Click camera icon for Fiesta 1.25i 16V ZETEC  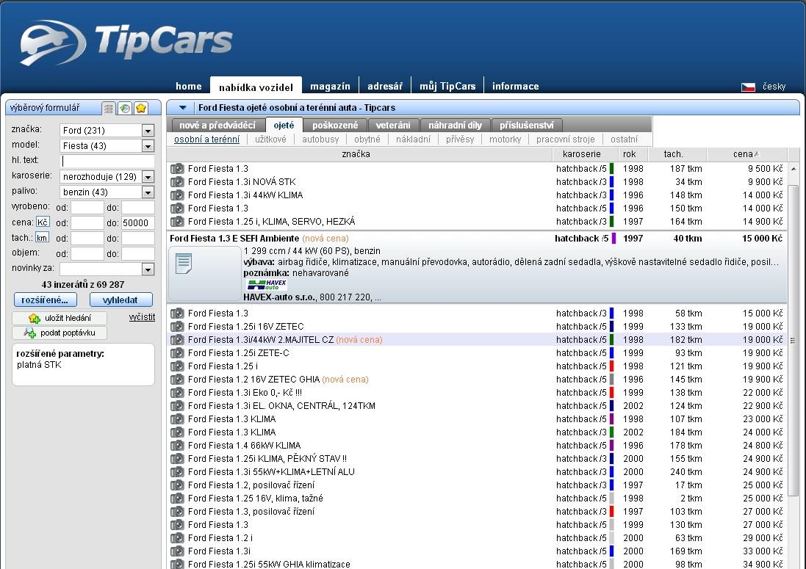[x=177, y=327]
